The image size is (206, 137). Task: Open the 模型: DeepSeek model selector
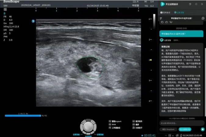[x=168, y=129]
